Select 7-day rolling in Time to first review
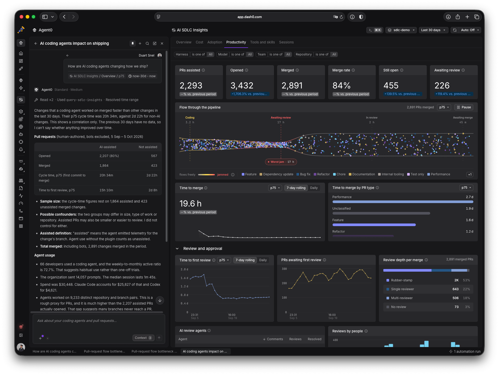499x375 pixels. (245, 260)
